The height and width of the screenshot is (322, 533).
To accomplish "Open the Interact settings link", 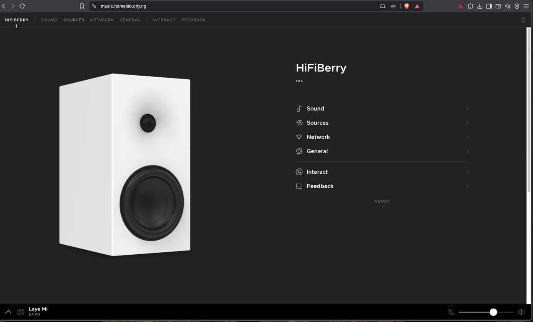I will [x=317, y=172].
